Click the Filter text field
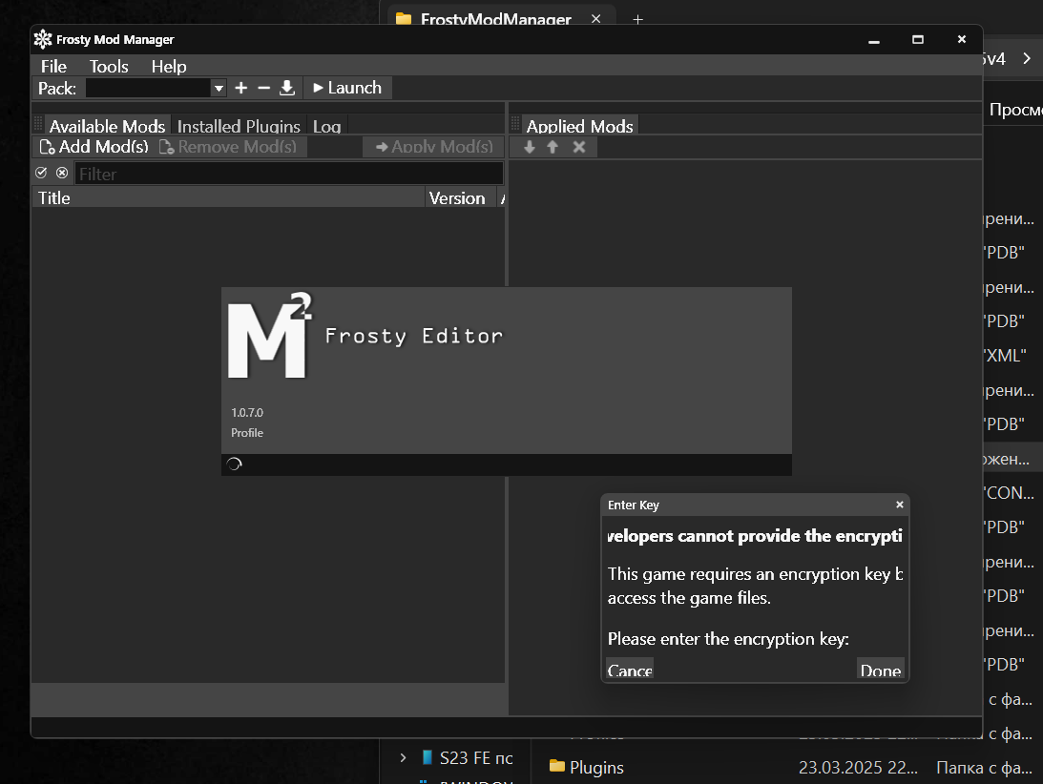 coord(288,174)
